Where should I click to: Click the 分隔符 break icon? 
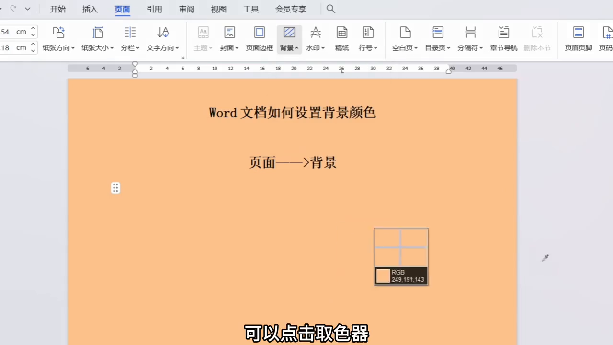(470, 33)
